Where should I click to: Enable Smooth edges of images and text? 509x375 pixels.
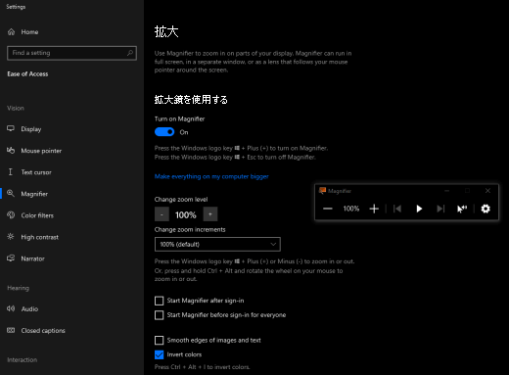click(x=159, y=341)
